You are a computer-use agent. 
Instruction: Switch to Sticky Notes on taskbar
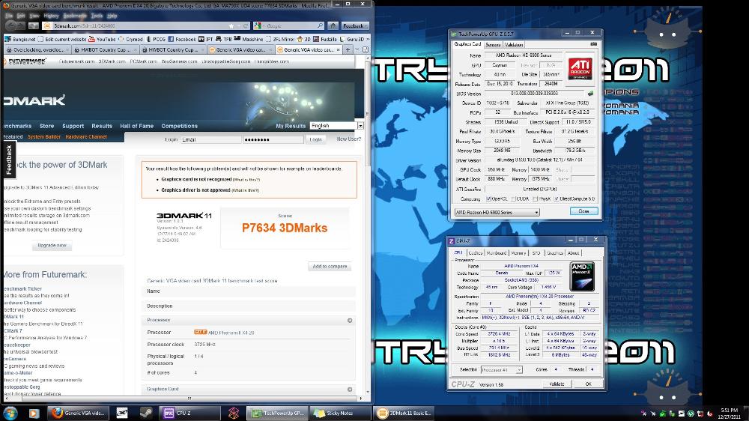(339, 413)
